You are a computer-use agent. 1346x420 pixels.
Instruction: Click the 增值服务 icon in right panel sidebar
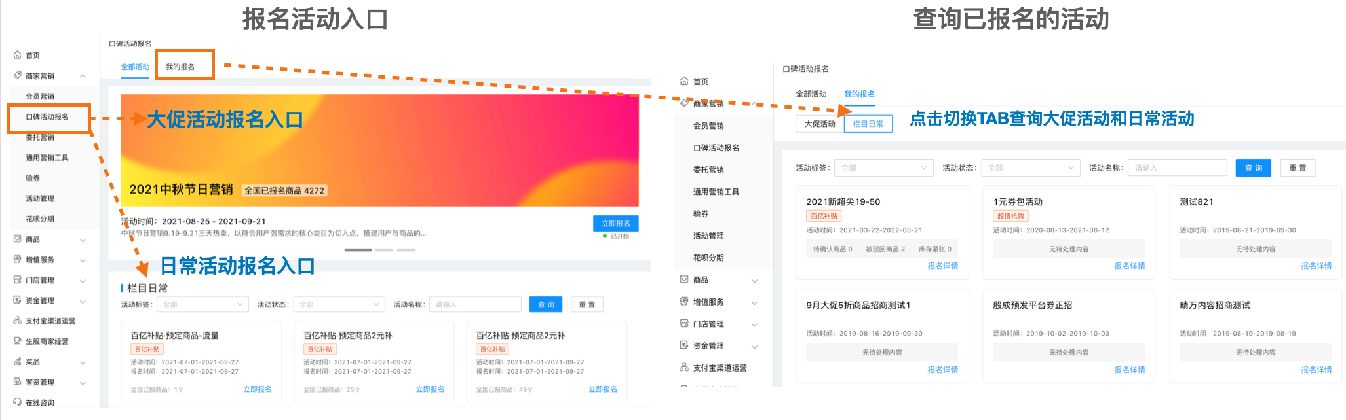click(684, 302)
